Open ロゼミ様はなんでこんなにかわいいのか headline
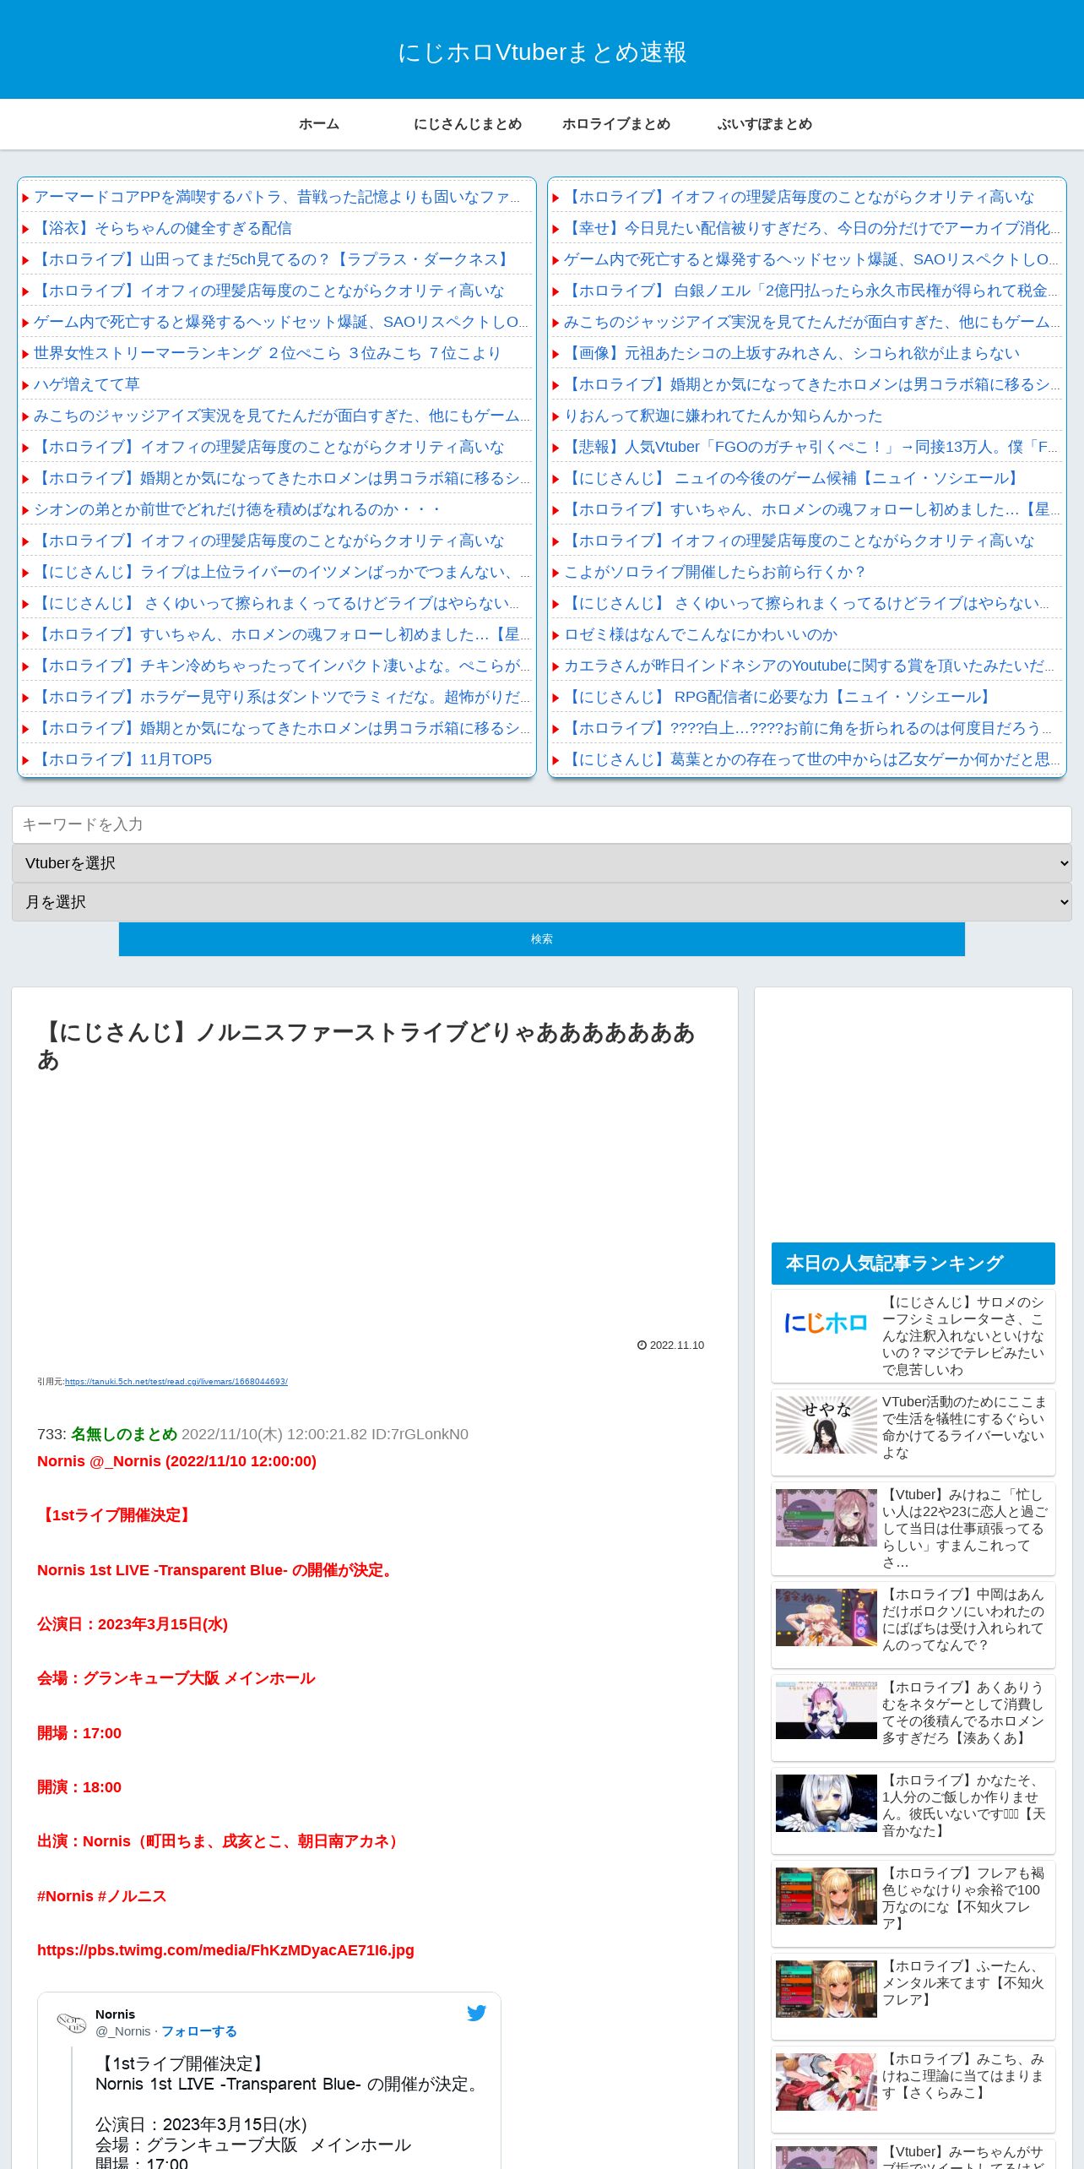Image resolution: width=1084 pixels, height=2169 pixels. tap(701, 634)
